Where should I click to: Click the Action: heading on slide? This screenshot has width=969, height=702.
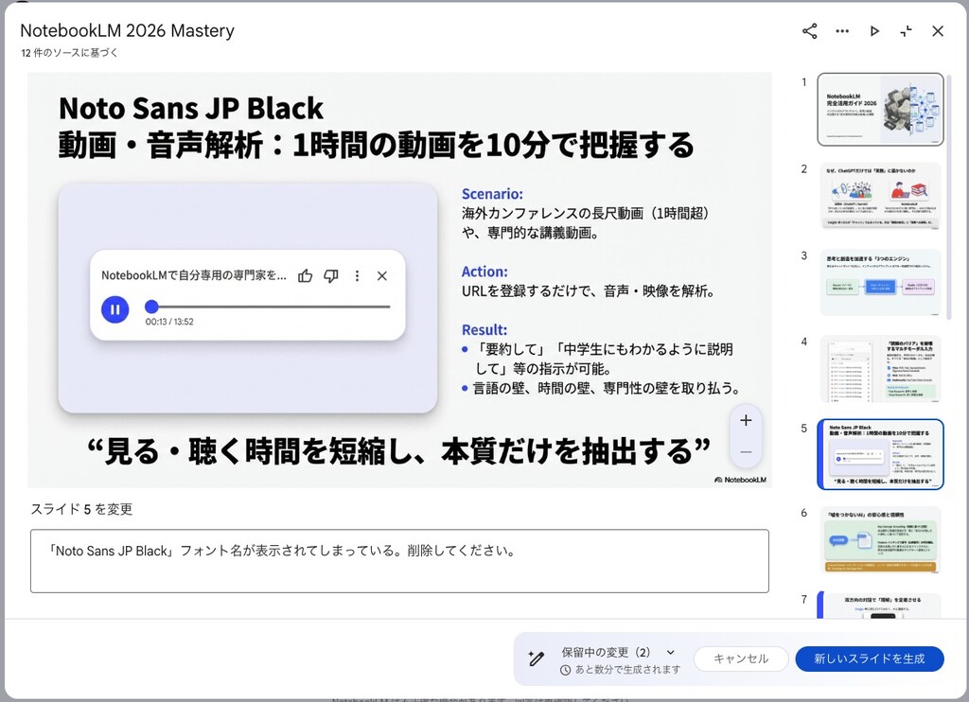pos(484,272)
